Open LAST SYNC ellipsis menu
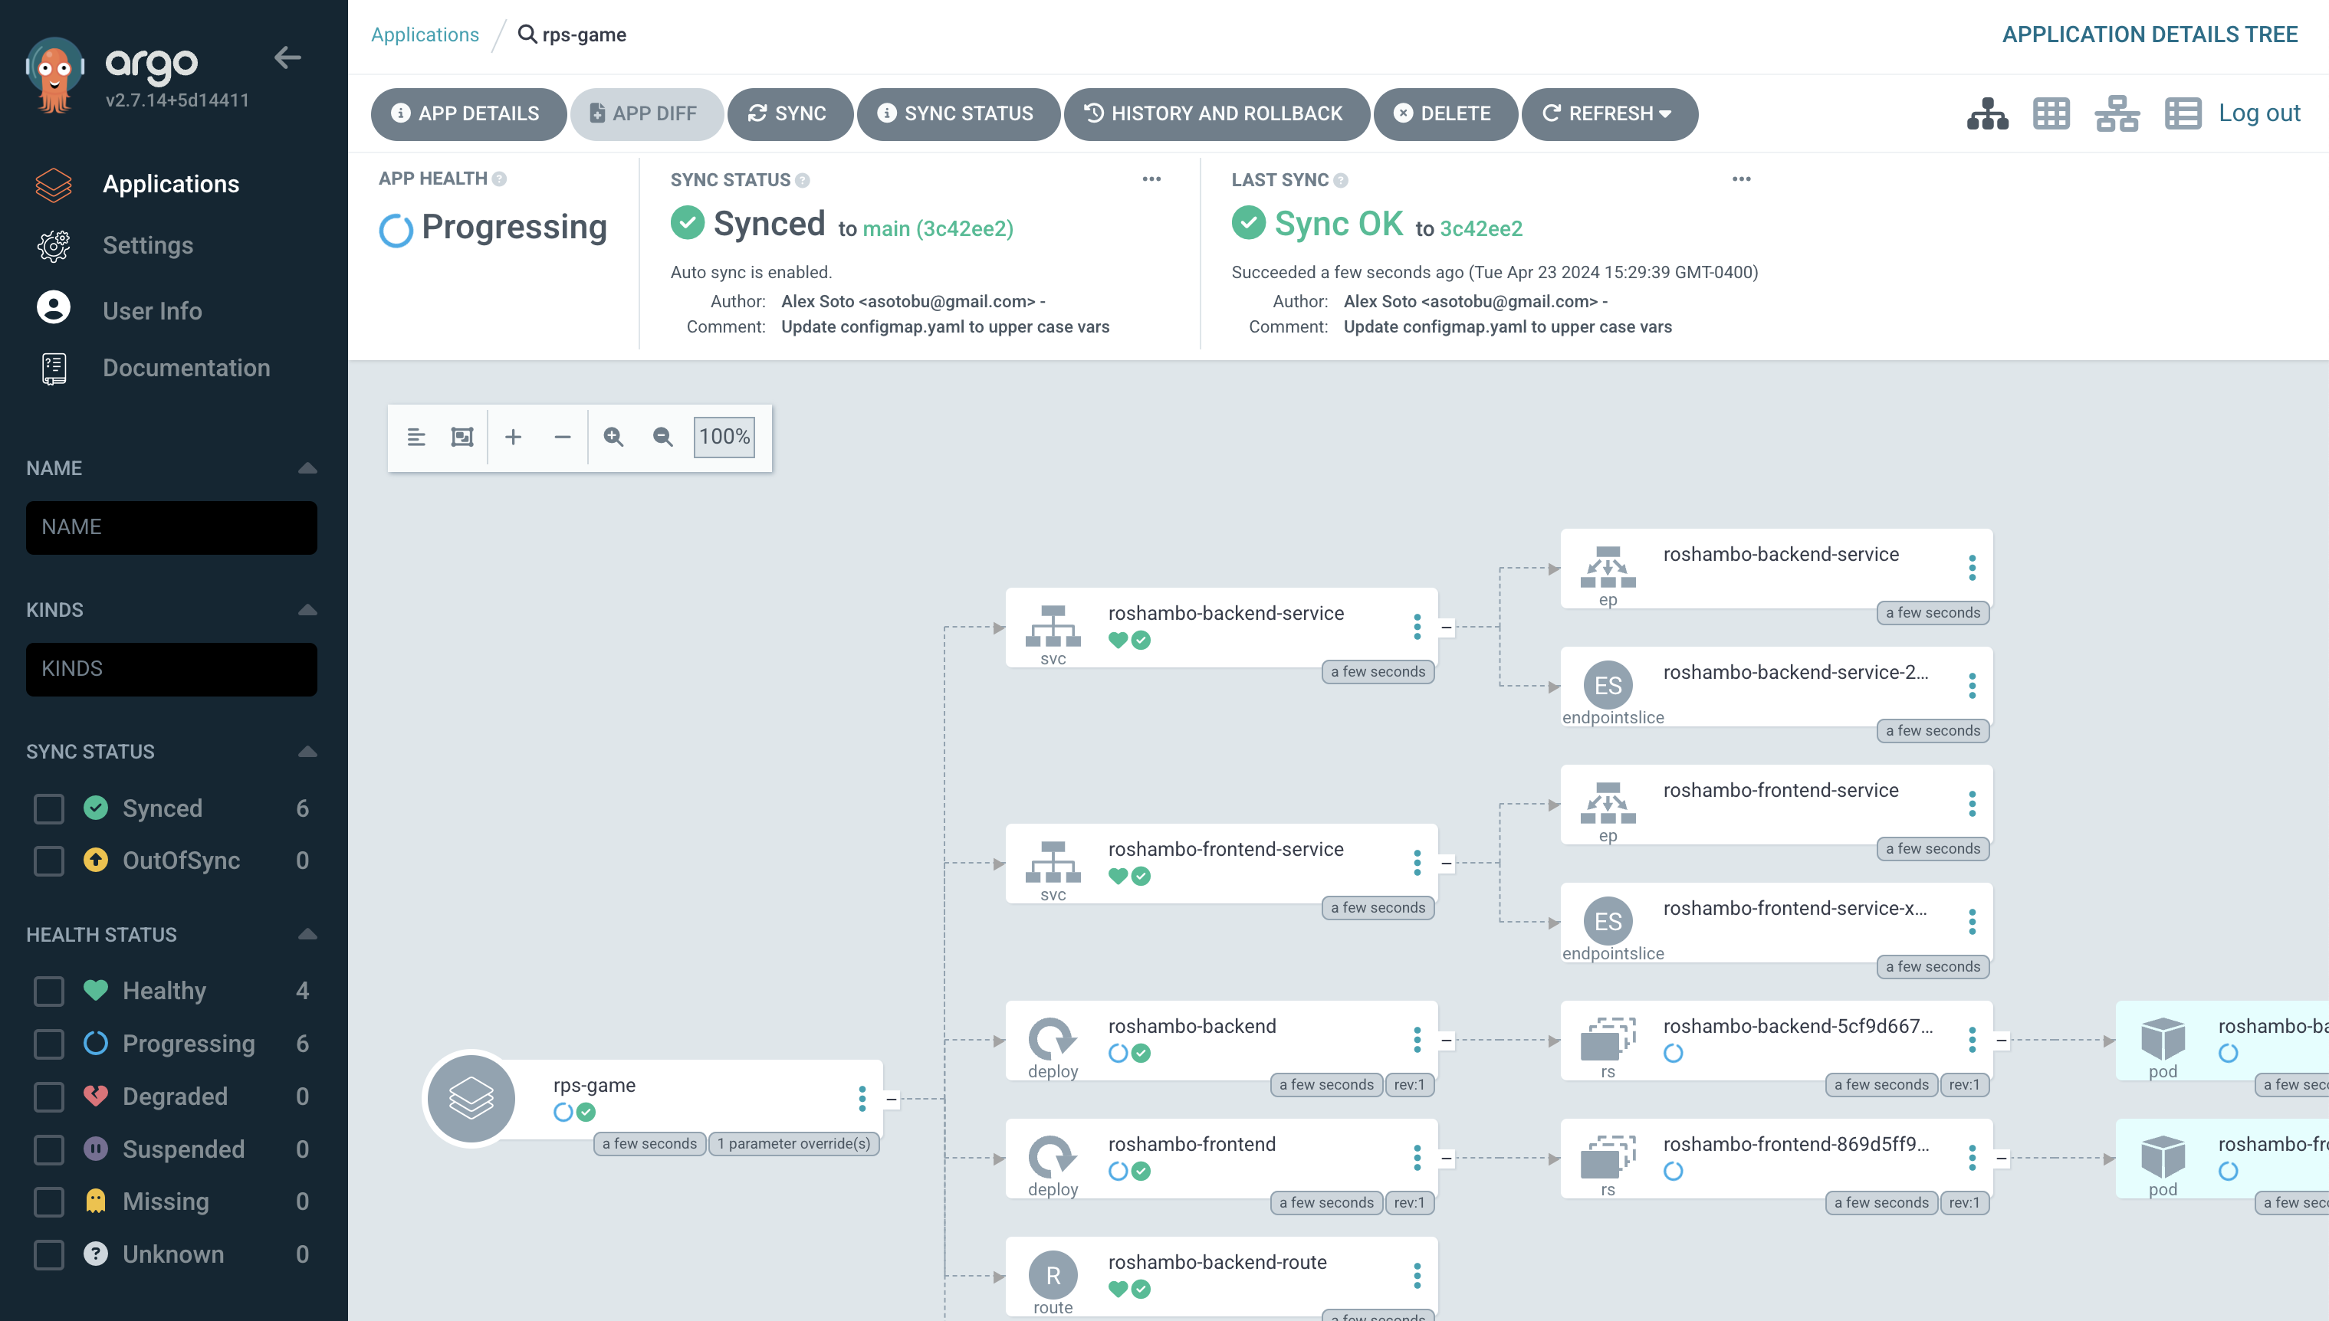This screenshot has width=2329, height=1321. point(1741,179)
